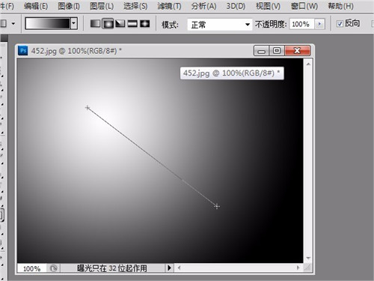Open the 模式 blend mode dropdown
This screenshot has height=281, width=374.
219,25
